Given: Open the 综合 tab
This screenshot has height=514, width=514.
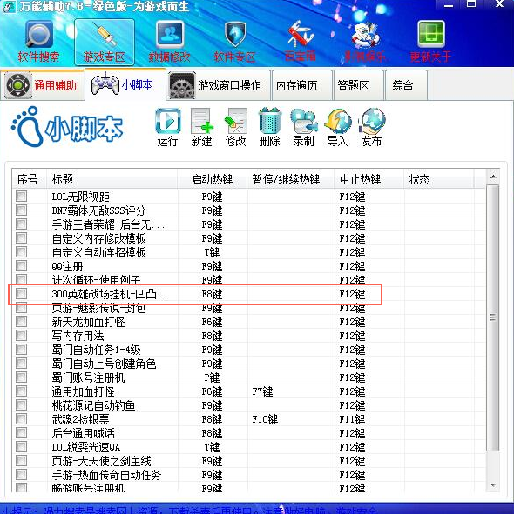Looking at the screenshot, I should [406, 85].
